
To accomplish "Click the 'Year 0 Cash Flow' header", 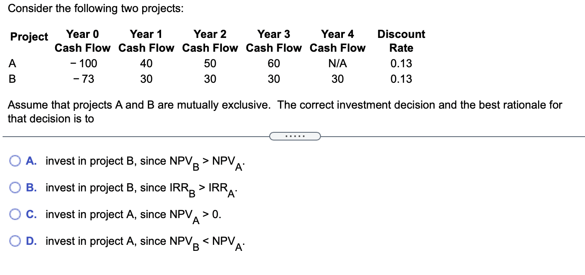I will [82, 41].
